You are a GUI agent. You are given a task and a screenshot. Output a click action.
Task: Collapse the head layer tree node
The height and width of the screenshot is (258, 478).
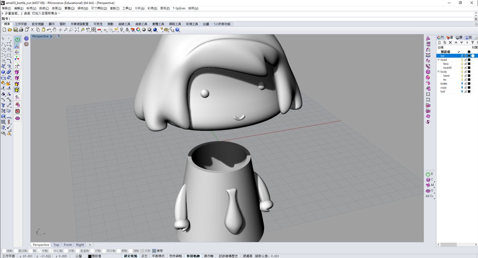coord(439,60)
